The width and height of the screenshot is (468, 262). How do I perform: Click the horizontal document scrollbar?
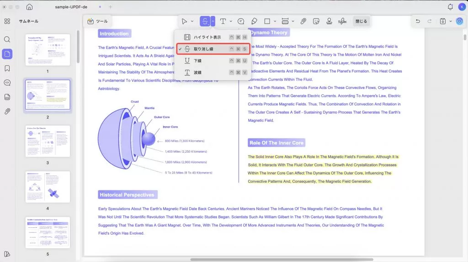(x=282, y=260)
